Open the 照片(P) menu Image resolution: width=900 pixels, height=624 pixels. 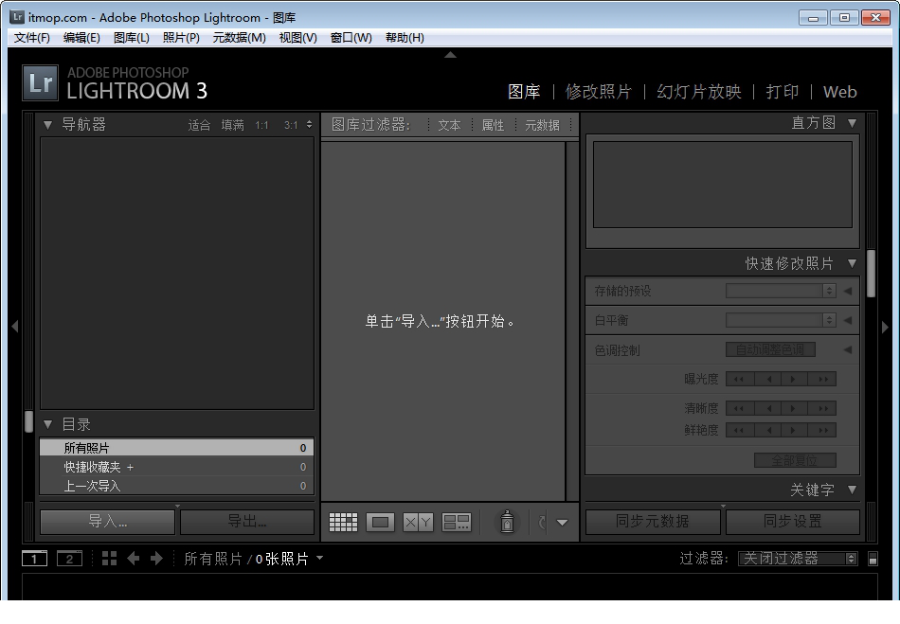181,38
